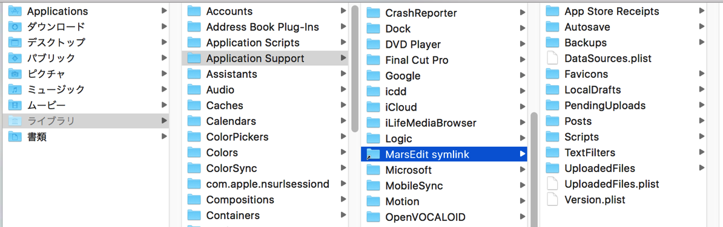Click the Applications folder icon
Image resolution: width=723 pixels, height=227 pixels.
pos(15,11)
